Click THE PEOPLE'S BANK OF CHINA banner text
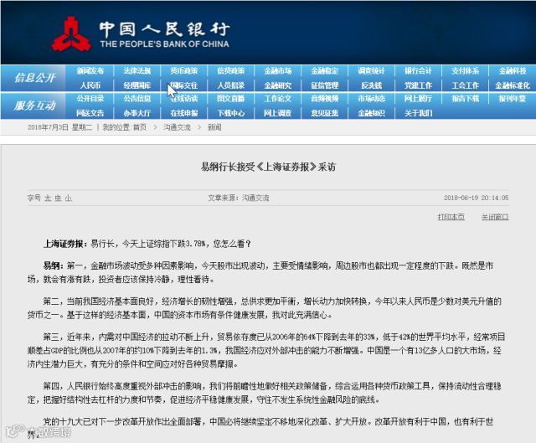Viewport: 536px width, 443px height. [164, 44]
